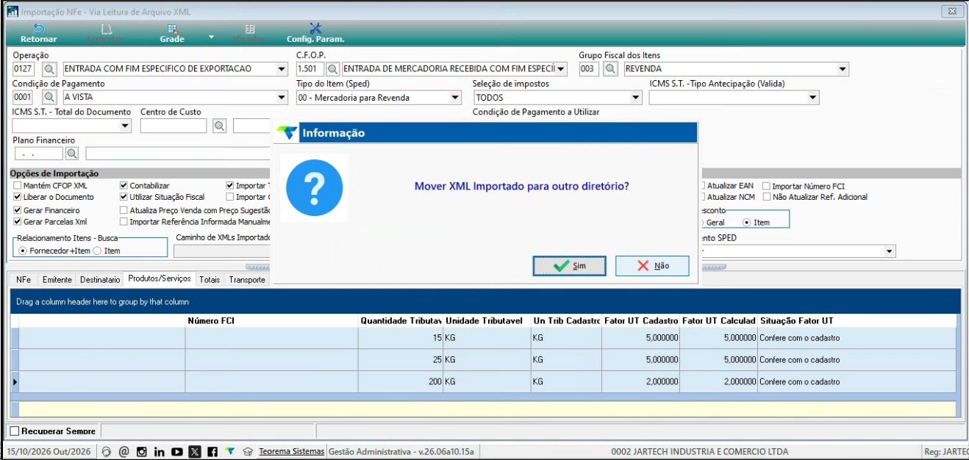Open the Grade toolbar icon
The height and width of the screenshot is (460, 969).
(x=172, y=32)
